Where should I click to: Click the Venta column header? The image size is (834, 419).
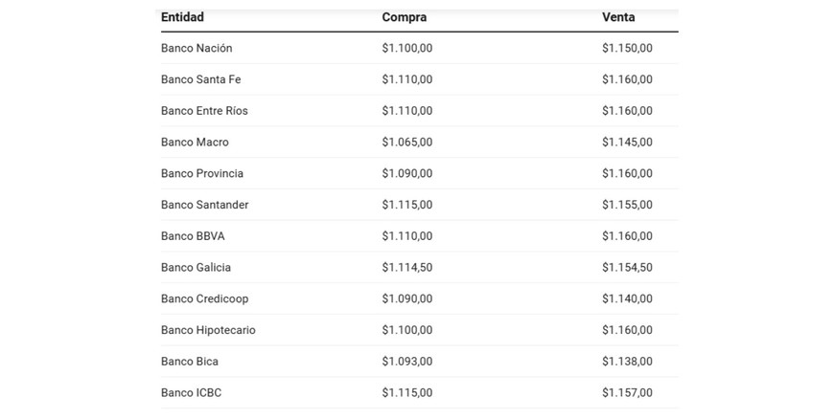tap(617, 17)
